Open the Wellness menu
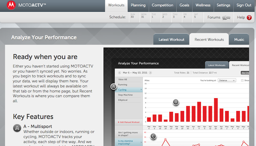The width and height of the screenshot is (256, 146). click(203, 5)
